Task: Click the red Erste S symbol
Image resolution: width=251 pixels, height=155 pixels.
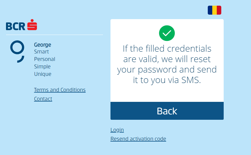Action: click(32, 25)
